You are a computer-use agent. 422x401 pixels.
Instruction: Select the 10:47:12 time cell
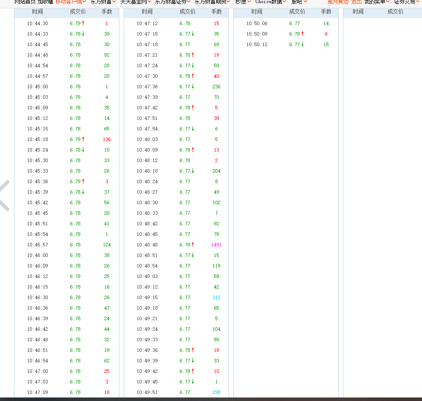pos(147,23)
